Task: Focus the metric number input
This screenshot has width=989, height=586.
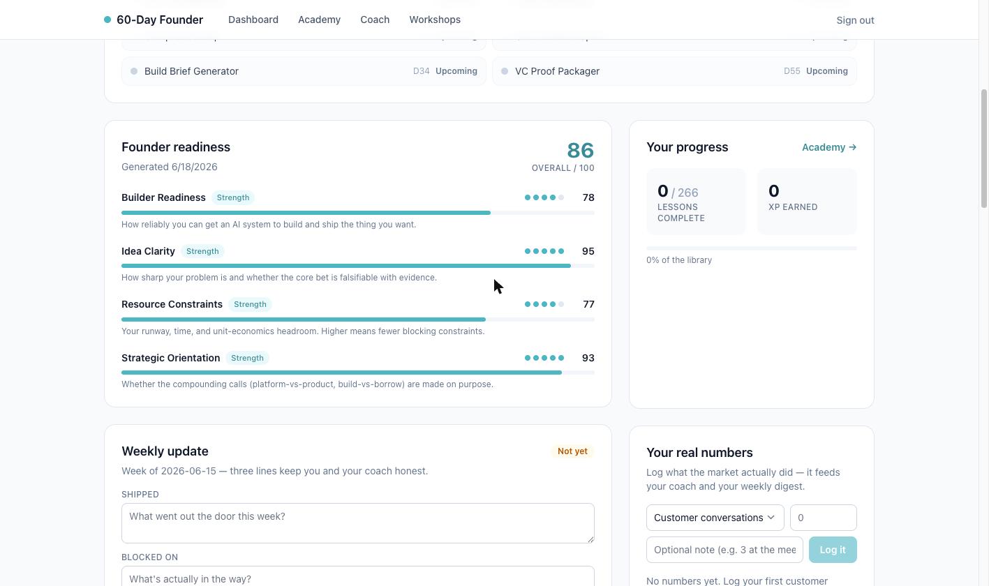Action: 824,518
